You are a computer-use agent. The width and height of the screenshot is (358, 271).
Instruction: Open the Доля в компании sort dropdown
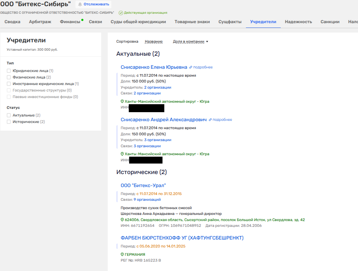pyautogui.click(x=190, y=42)
